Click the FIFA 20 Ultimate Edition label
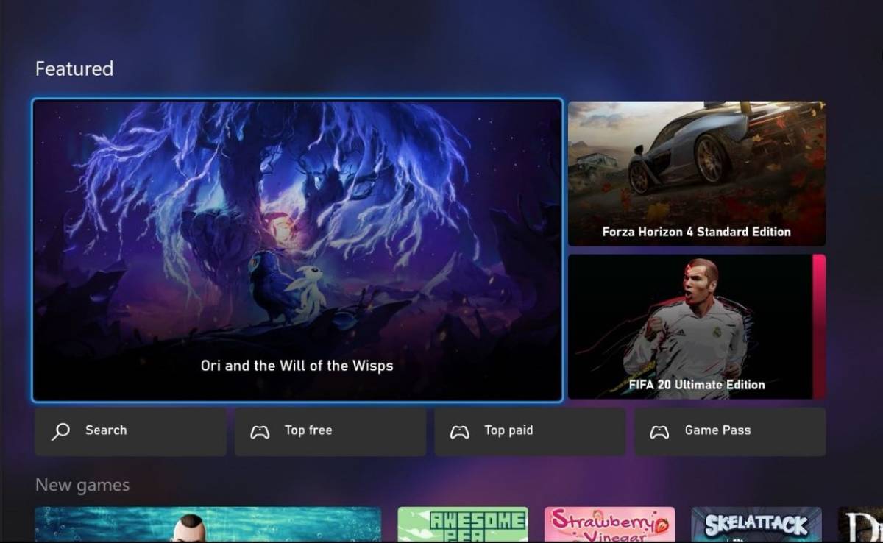883x543 pixels. [696, 384]
